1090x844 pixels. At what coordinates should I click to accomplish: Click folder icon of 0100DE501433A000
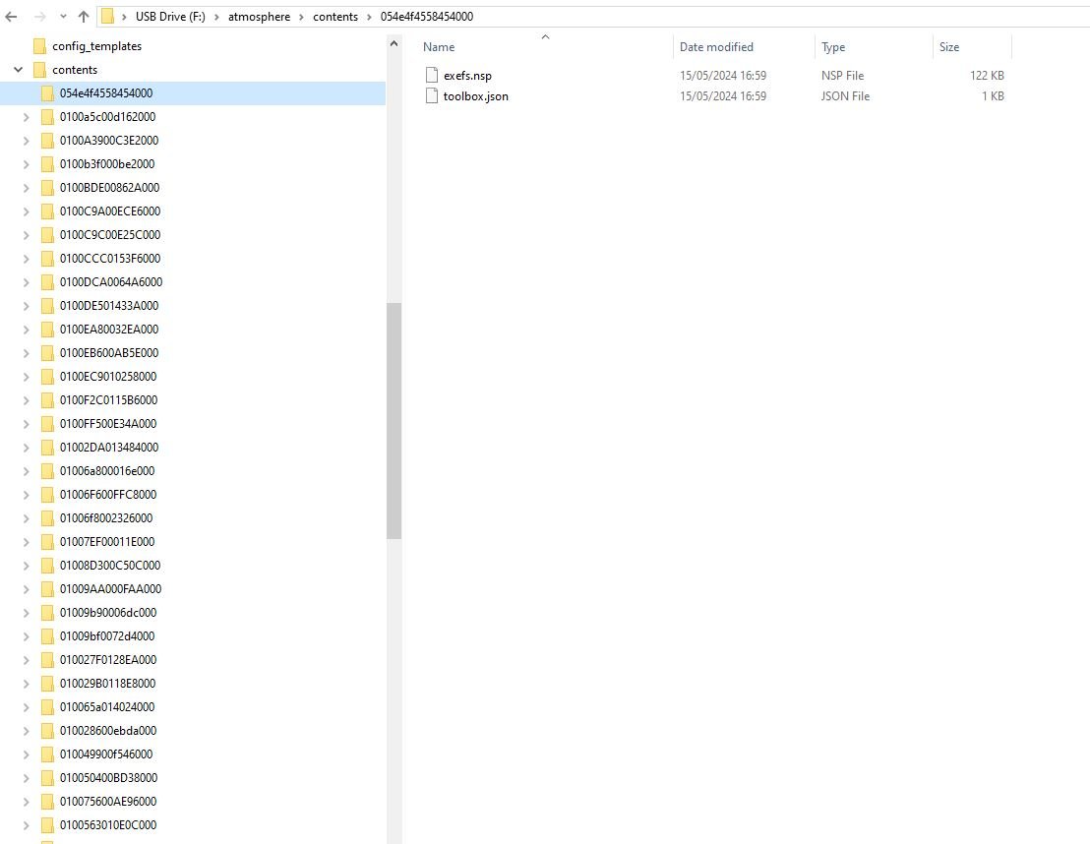point(47,306)
